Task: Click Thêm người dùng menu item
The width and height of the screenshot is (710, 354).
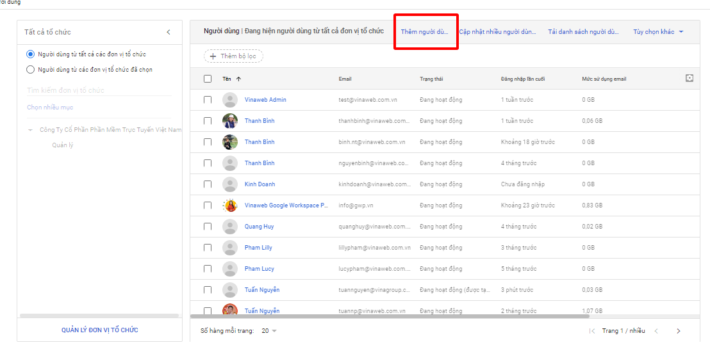Action: click(424, 32)
